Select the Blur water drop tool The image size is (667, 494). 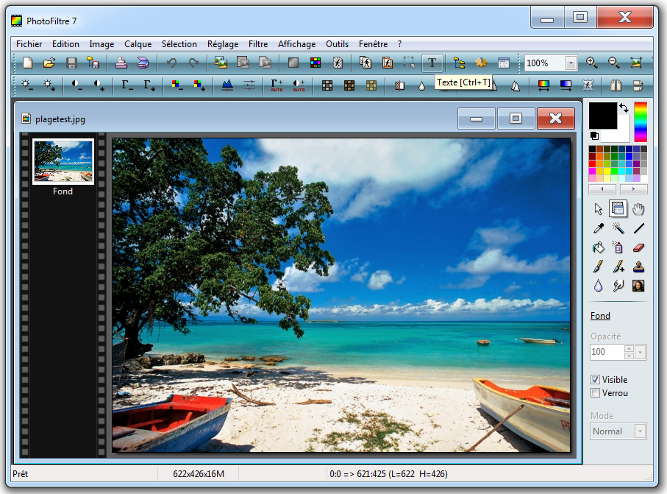click(x=599, y=286)
